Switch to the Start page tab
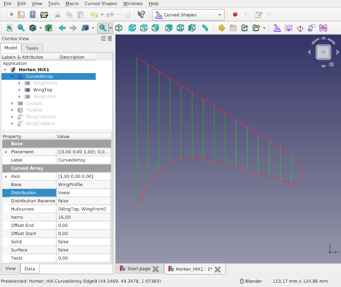This screenshot has width=341, height=287. 139,269
